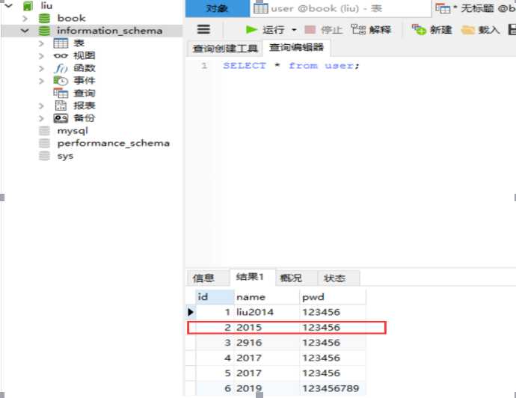Collapse the information_schema database node

tap(25, 31)
